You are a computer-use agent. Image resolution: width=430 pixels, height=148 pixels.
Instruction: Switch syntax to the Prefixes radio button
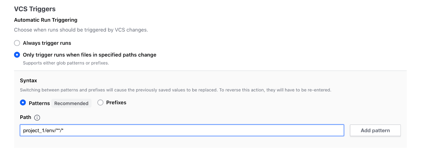tap(100, 103)
